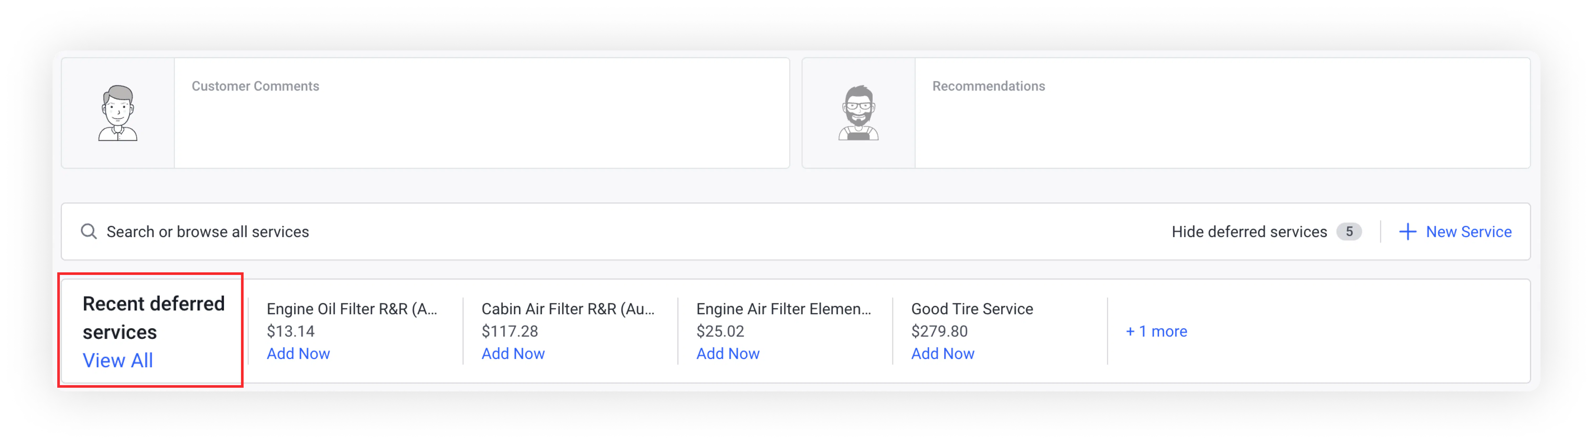The height and width of the screenshot is (446, 1593).
Task: Select Cabin Air Filter R&R title
Action: [567, 309]
